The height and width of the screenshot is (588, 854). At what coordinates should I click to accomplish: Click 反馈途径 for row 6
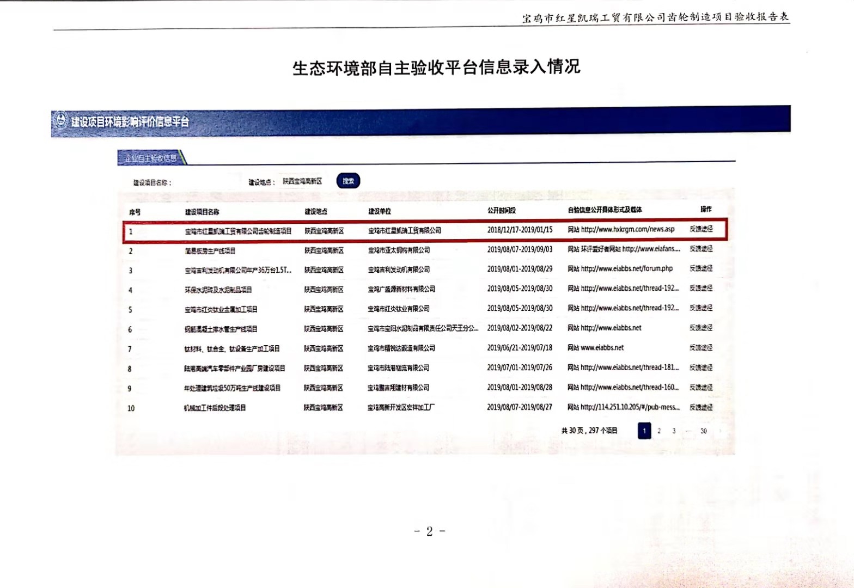pos(701,328)
